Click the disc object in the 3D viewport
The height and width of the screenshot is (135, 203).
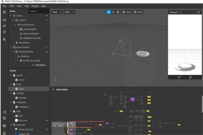pos(143,54)
